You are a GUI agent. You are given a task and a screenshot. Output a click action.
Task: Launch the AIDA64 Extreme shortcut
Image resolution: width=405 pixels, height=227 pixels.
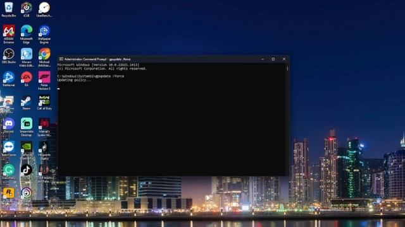[x=8, y=34]
